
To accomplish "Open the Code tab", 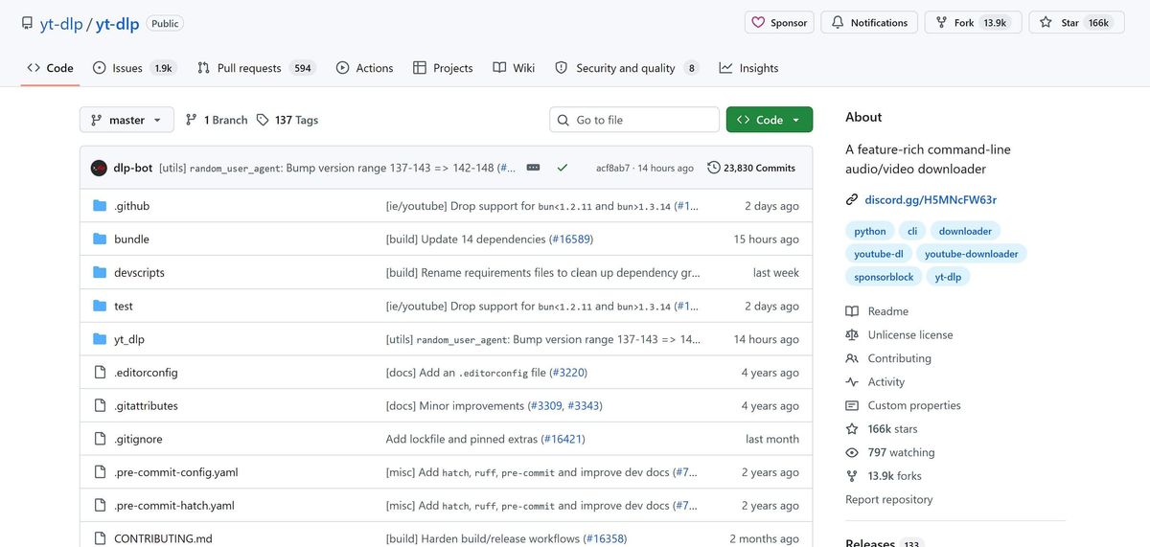I will (x=50, y=68).
